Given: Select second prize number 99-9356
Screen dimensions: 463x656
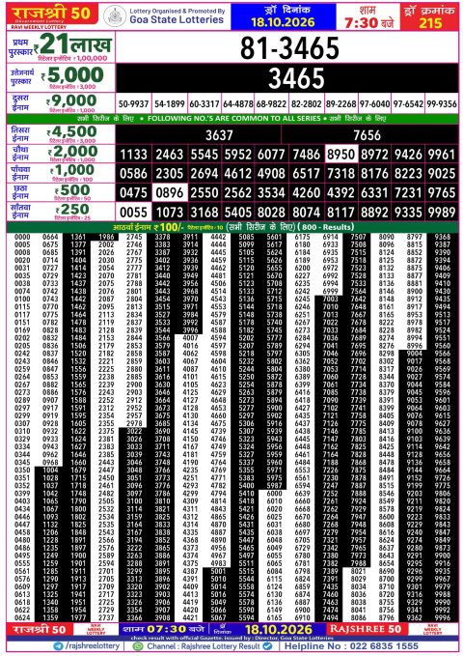Looking at the screenshot, I should [442, 103].
